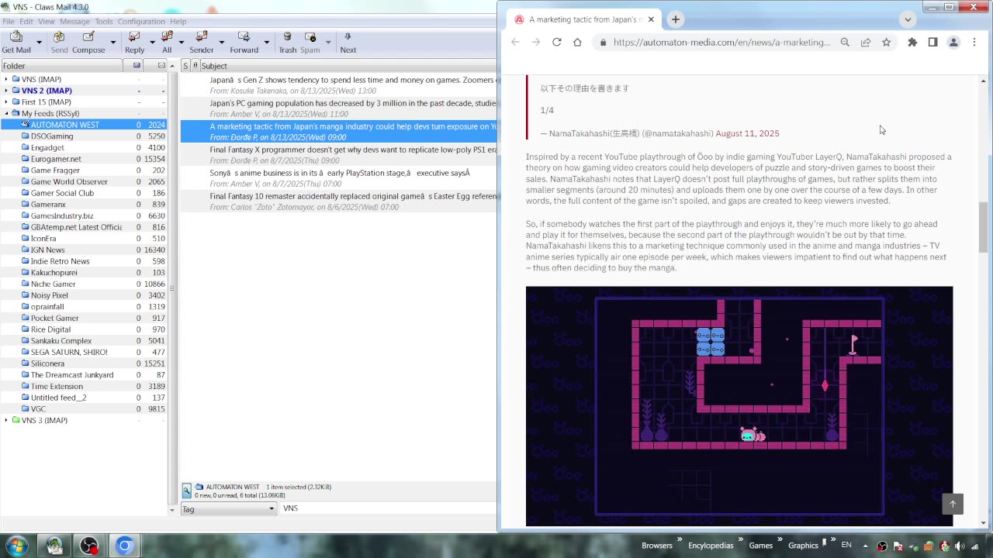The image size is (993, 558).
Task: Click the scroll-to-top arrow button on page
Action: click(953, 504)
